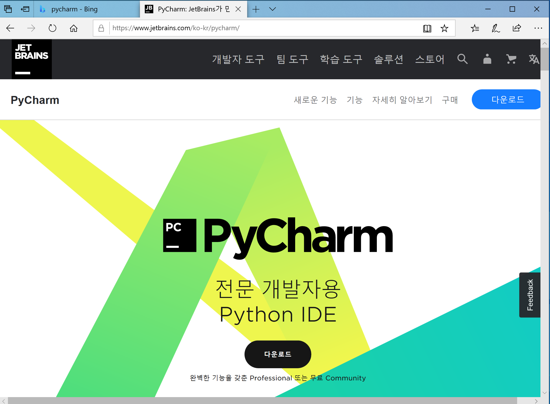
Task: Click the vertical scrollbar up arrow
Action: point(545,43)
